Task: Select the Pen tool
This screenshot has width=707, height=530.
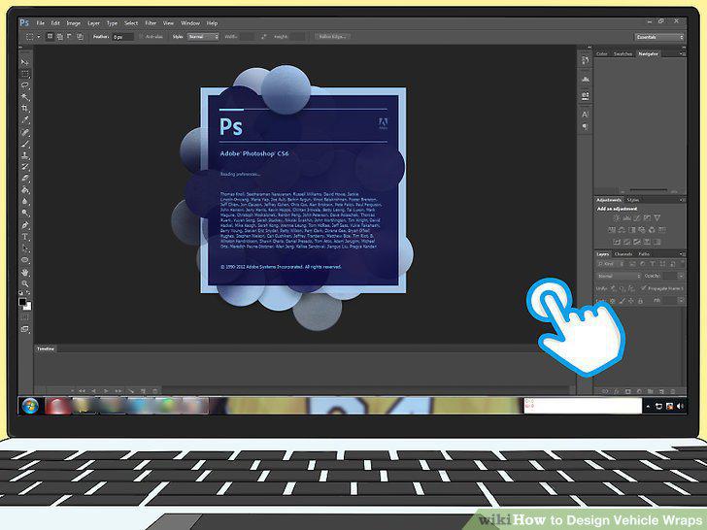Action: coord(25,225)
